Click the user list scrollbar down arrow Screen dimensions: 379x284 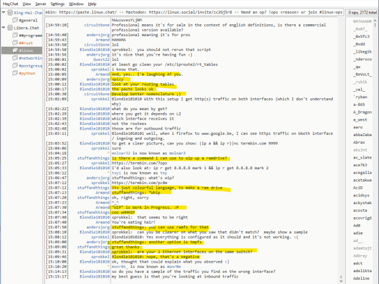[x=375, y=280]
